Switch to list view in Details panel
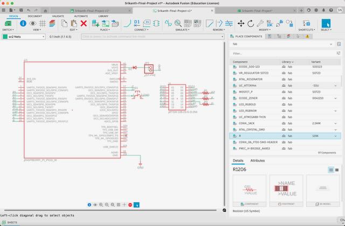The width and height of the screenshot is (345, 226). (337, 169)
